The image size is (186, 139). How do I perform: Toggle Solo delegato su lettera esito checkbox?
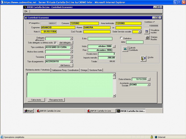[55, 43]
